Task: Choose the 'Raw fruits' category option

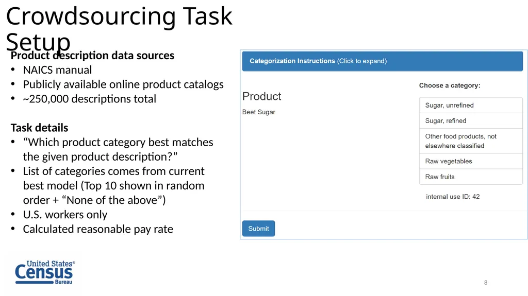Action: [x=471, y=177]
